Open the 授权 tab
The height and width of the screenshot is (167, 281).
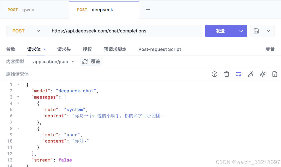pyautogui.click(x=87, y=49)
